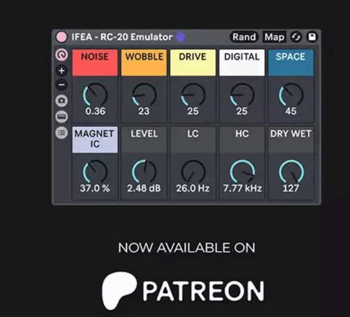Screen dimensions: 350x317
Task: Click the HC macro label
Action: coord(242,140)
